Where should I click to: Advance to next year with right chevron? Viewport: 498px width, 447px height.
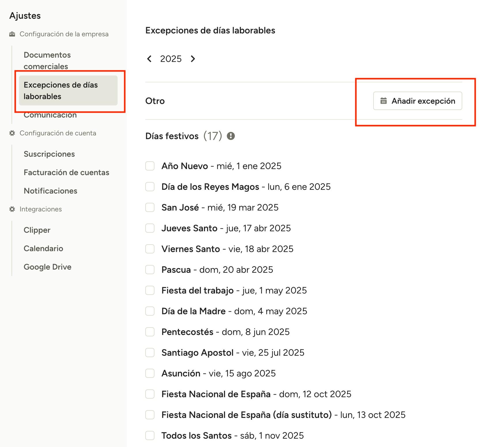point(193,59)
